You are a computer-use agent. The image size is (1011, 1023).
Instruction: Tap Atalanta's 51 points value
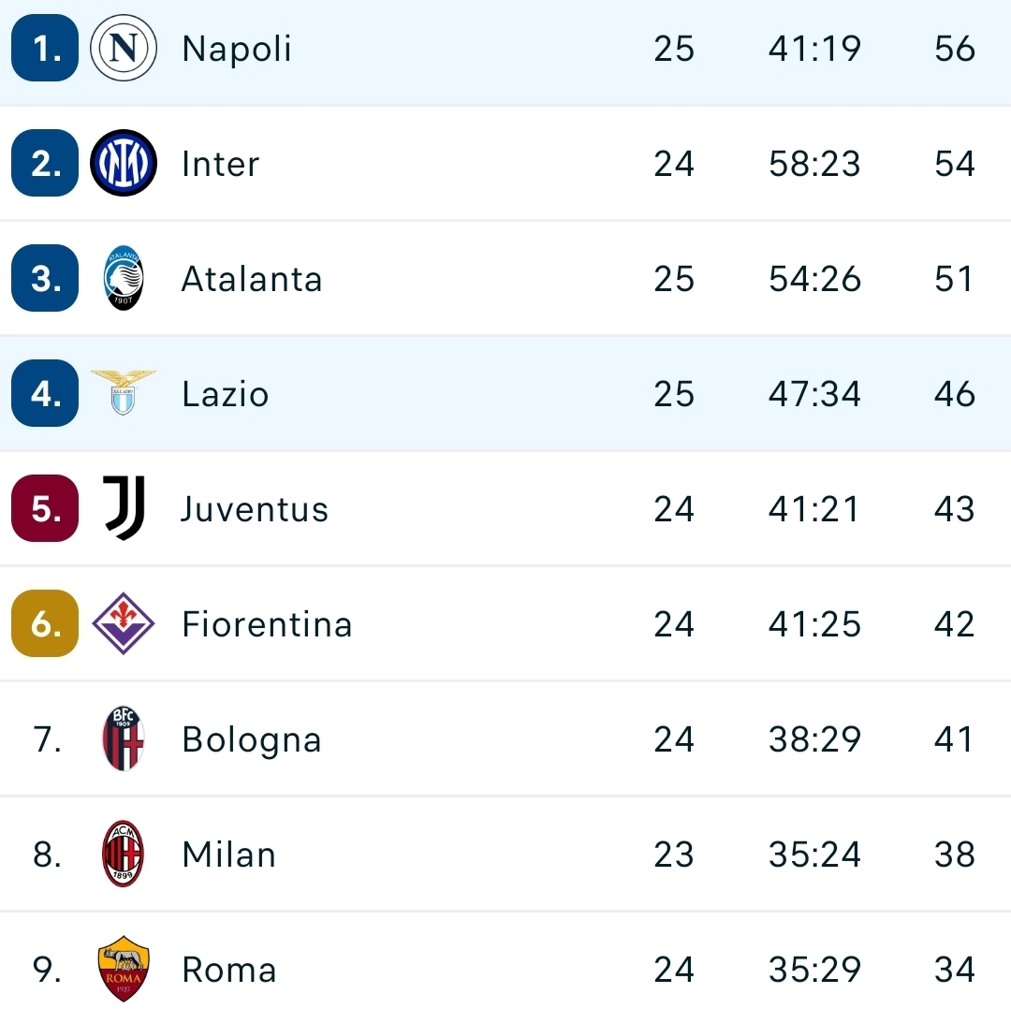[954, 279]
